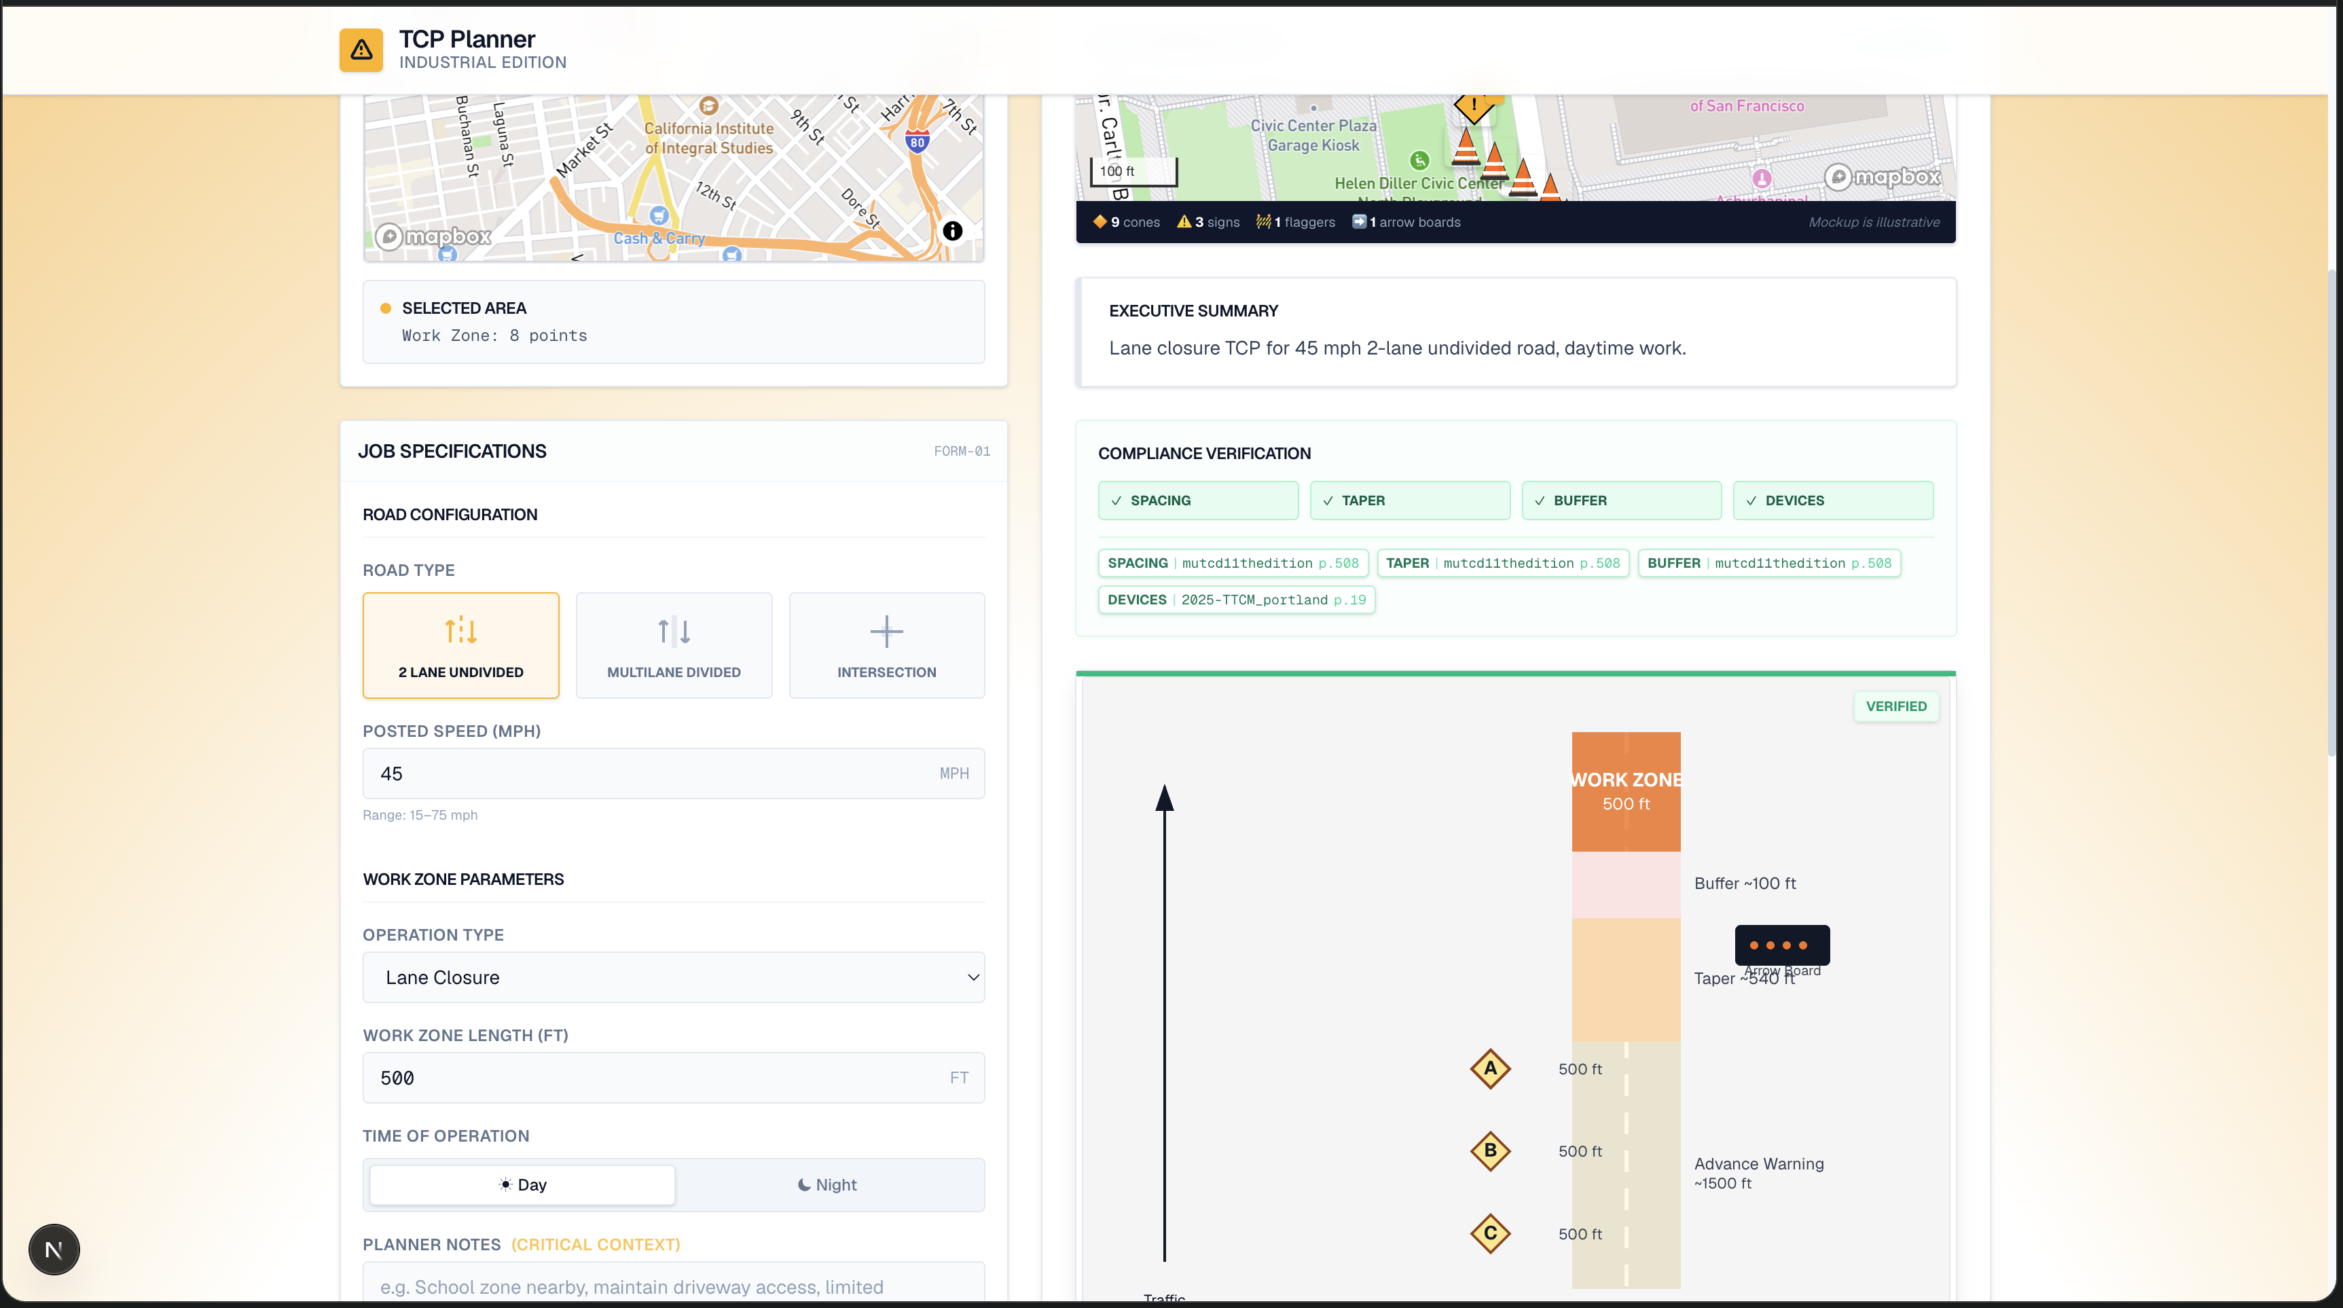Click the Cash & Carry shop pin on map
The image size is (2343, 1308).
click(x=659, y=215)
